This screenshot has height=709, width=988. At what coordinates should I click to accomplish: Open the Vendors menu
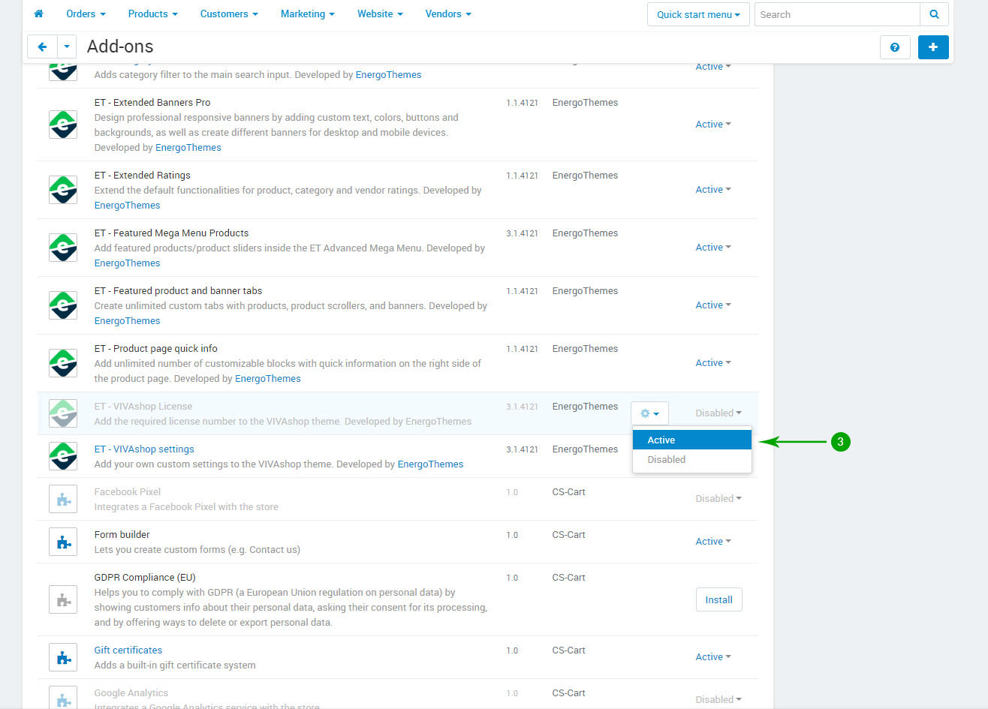[x=448, y=14]
